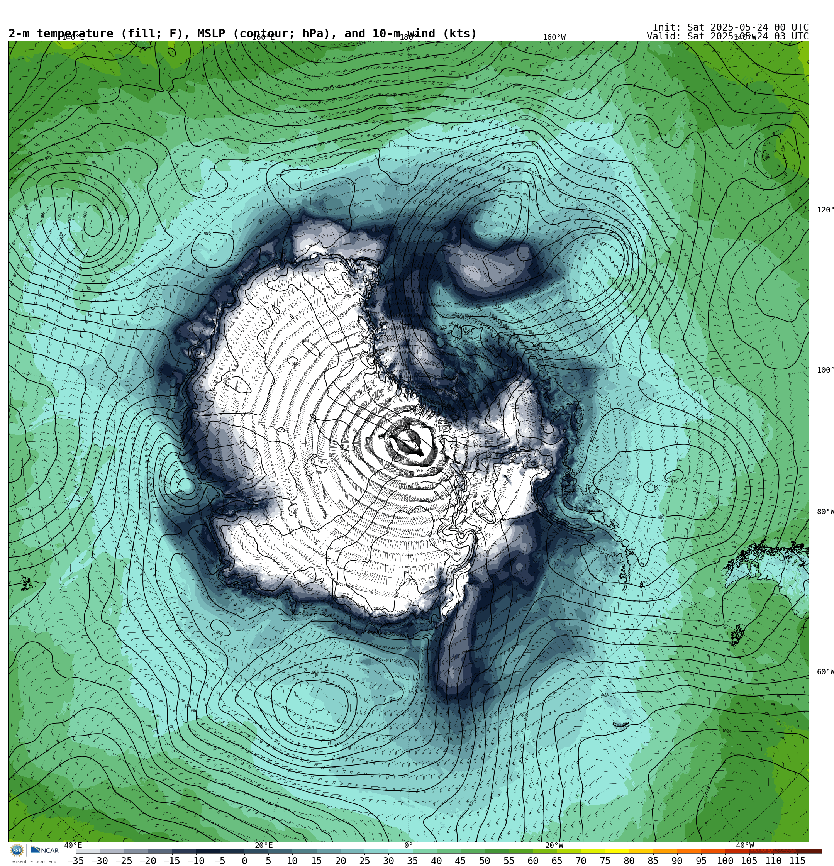
Task: Click the '1028' pressure contour label
Action: [x=707, y=791]
